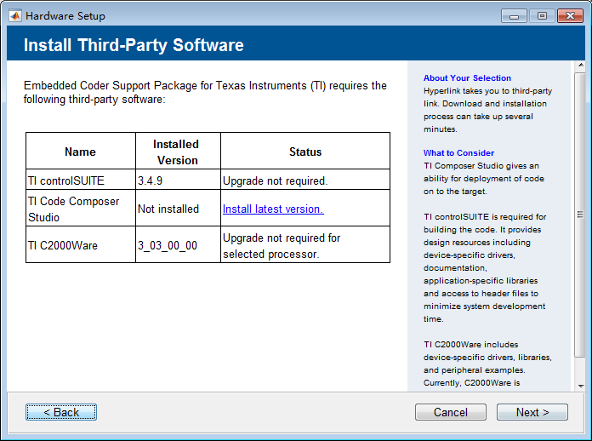Click the MATLAB logo icon in title bar
592x441 pixels.
15,16
